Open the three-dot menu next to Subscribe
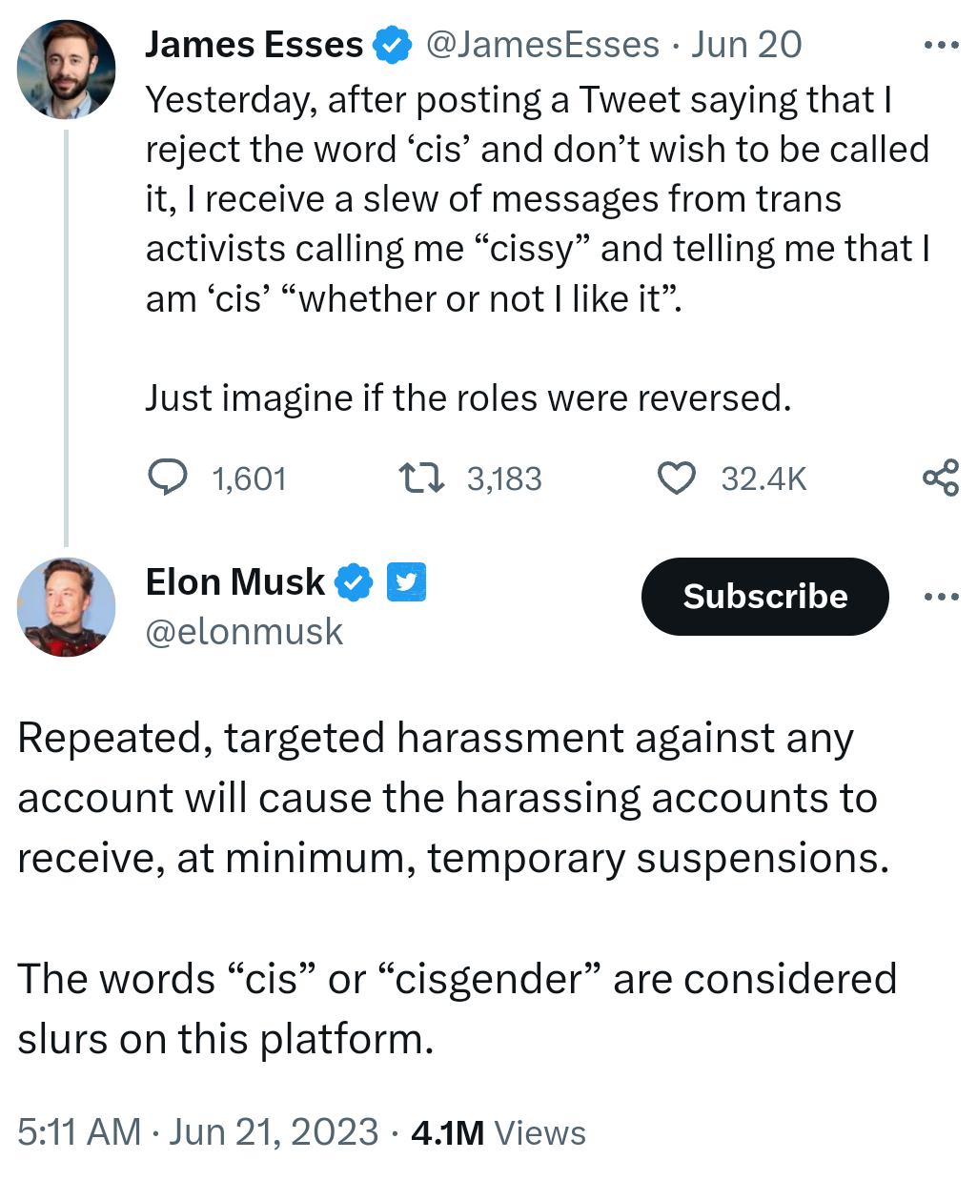 click(941, 597)
